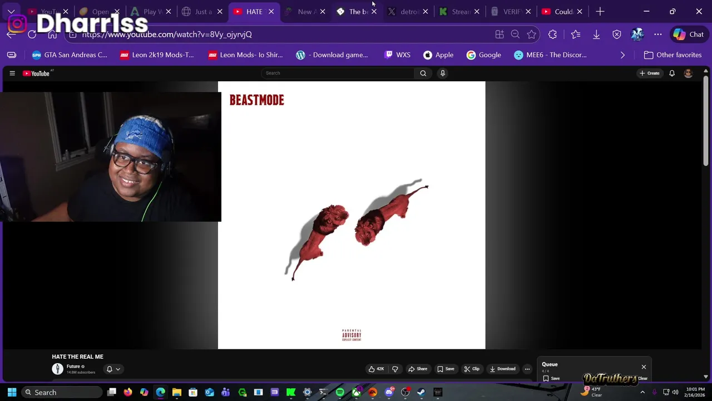The image size is (712, 401).
Task: Open the 10:01 PM clock and date
Action: click(x=695, y=392)
